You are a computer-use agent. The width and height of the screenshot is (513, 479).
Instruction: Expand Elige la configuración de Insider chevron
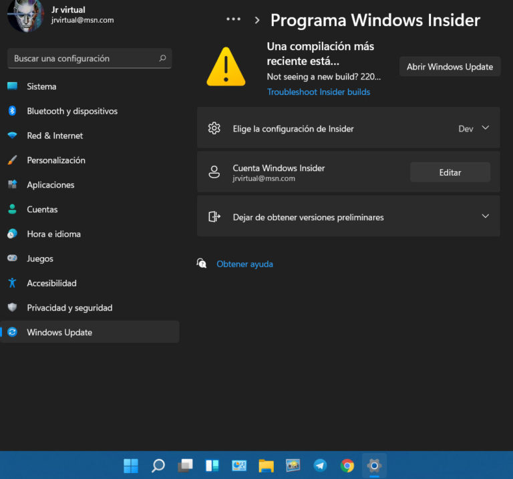pyautogui.click(x=486, y=128)
